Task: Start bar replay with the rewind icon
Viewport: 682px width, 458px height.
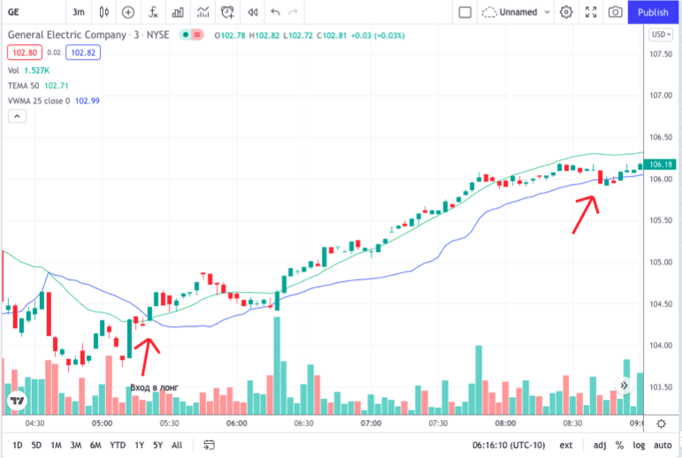Action: coord(252,12)
